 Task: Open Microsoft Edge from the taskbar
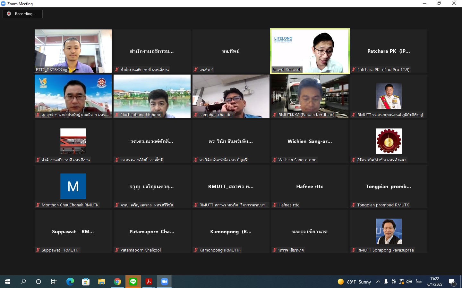(70, 282)
